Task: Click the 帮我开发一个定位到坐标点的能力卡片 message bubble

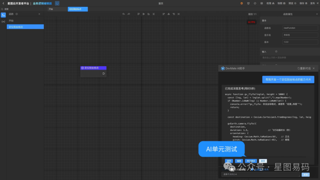Action: pyautogui.click(x=288, y=79)
